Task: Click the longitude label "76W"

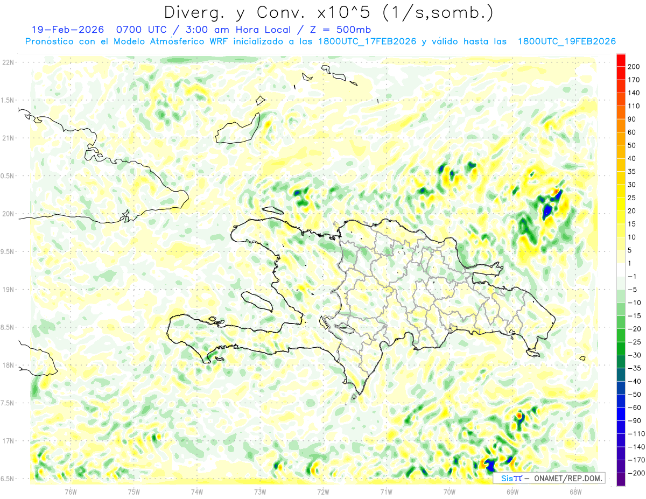Action: pos(71,491)
